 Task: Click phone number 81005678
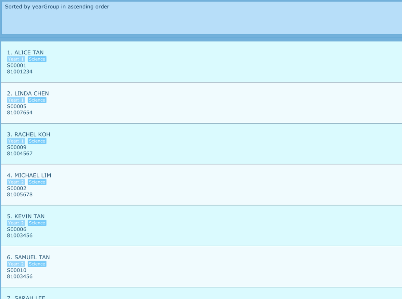pos(20,194)
